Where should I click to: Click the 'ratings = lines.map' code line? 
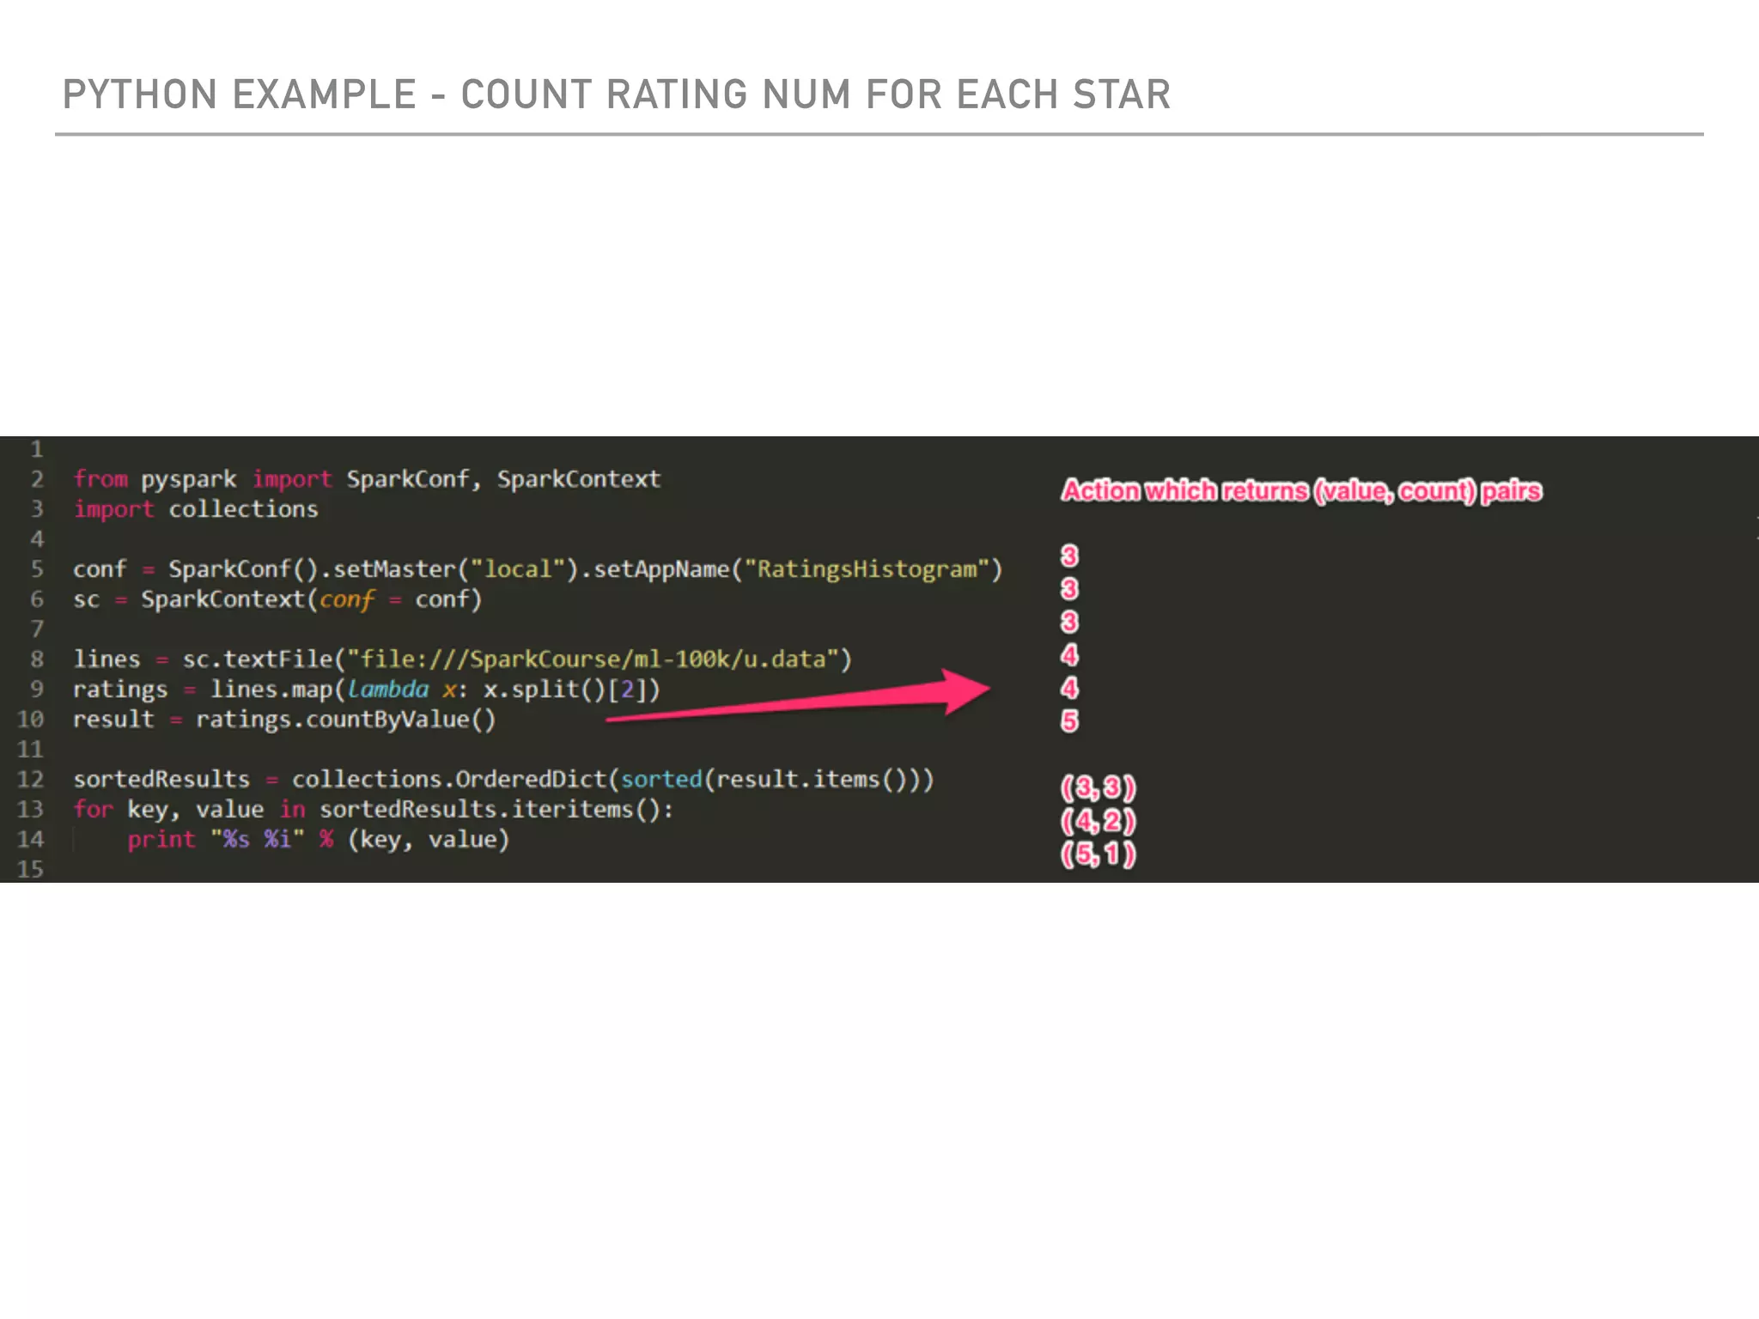coord(367,690)
